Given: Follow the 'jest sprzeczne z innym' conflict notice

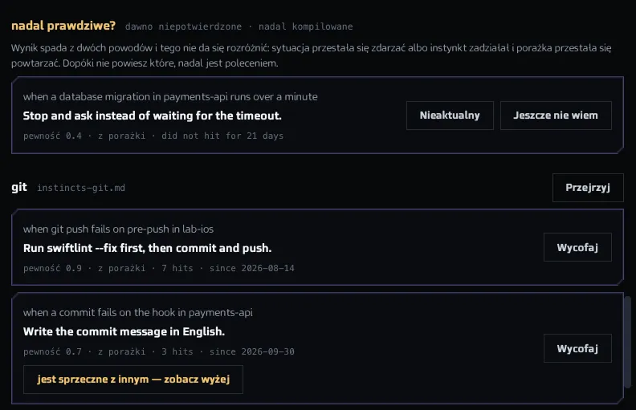Looking at the screenshot, I should [x=133, y=380].
